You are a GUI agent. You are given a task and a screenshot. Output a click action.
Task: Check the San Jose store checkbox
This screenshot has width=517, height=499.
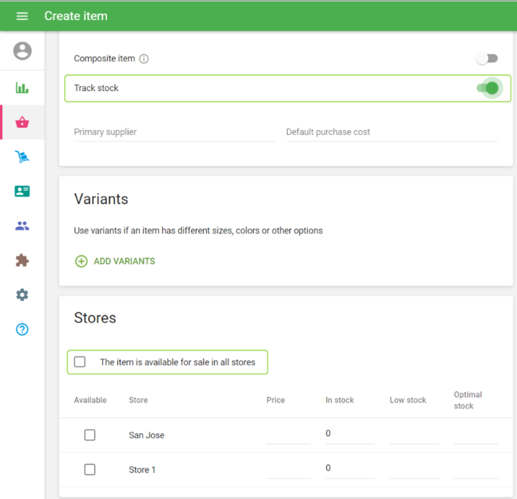90,435
